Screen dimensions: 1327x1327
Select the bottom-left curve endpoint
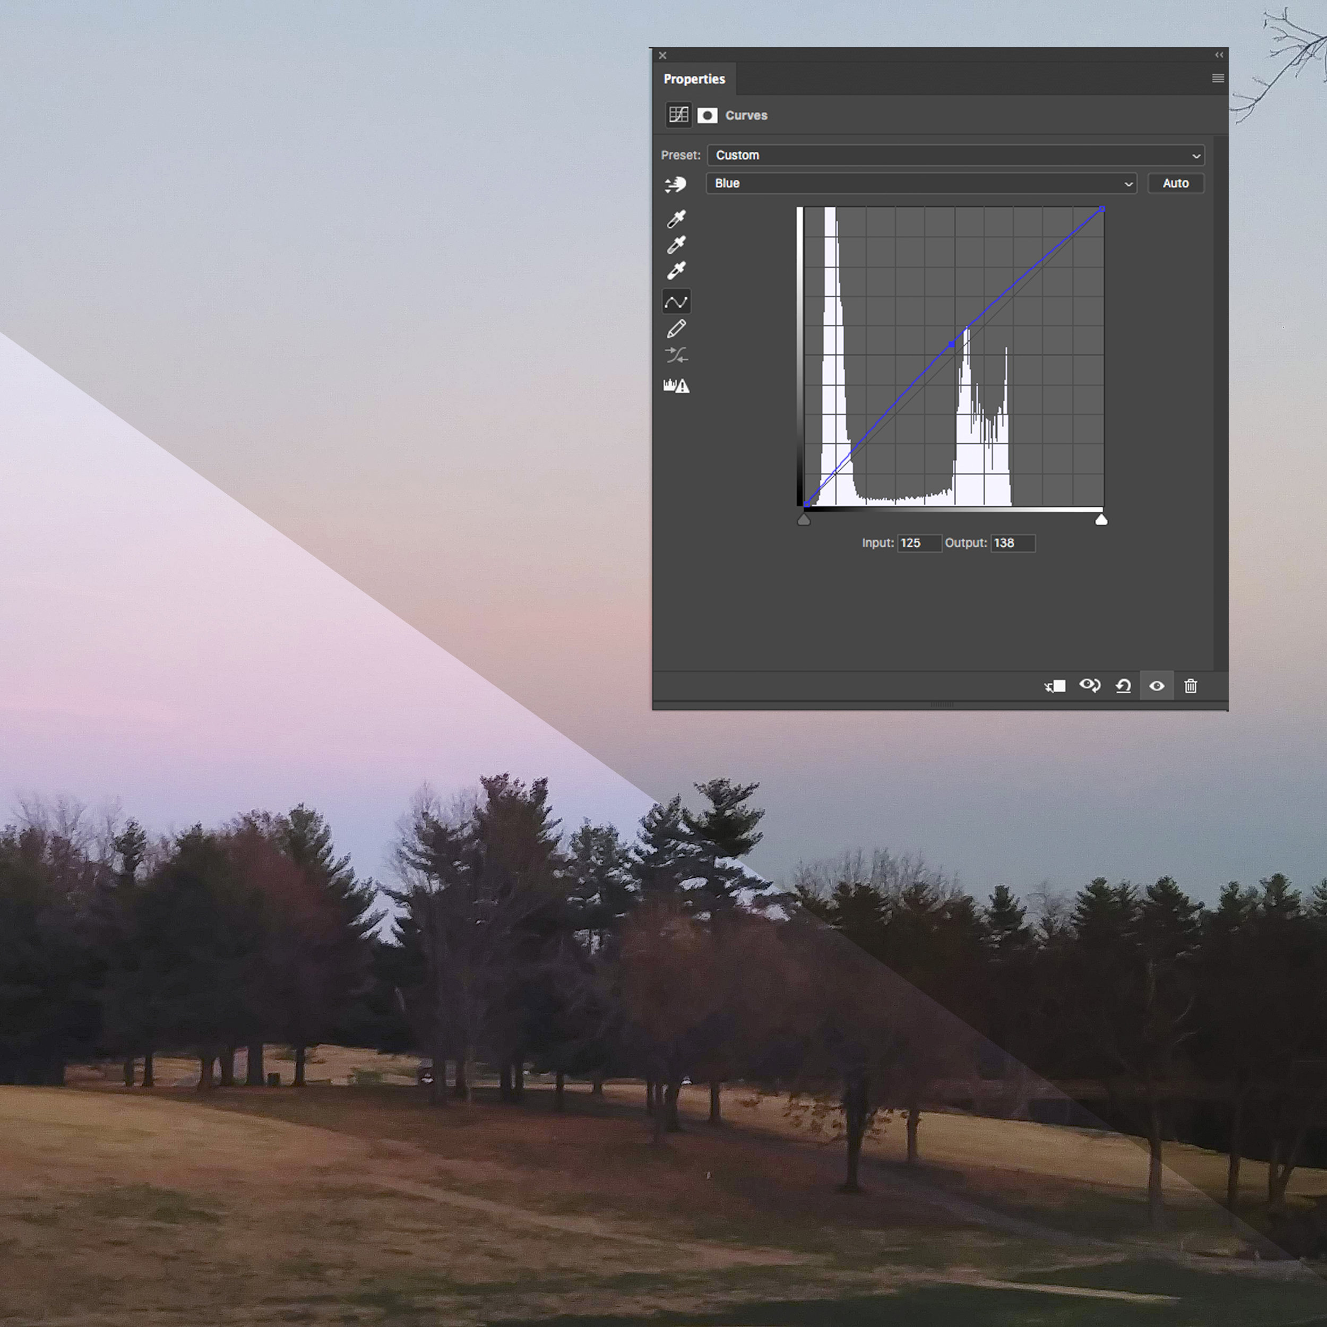click(x=806, y=505)
